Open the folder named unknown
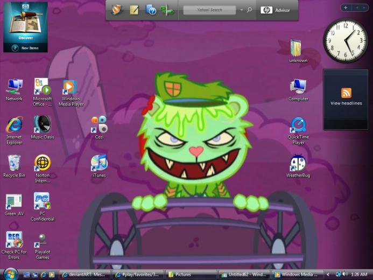This screenshot has width=373, height=280. click(x=298, y=51)
